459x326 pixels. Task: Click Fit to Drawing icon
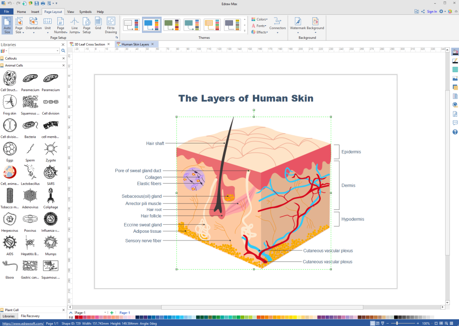(111, 25)
